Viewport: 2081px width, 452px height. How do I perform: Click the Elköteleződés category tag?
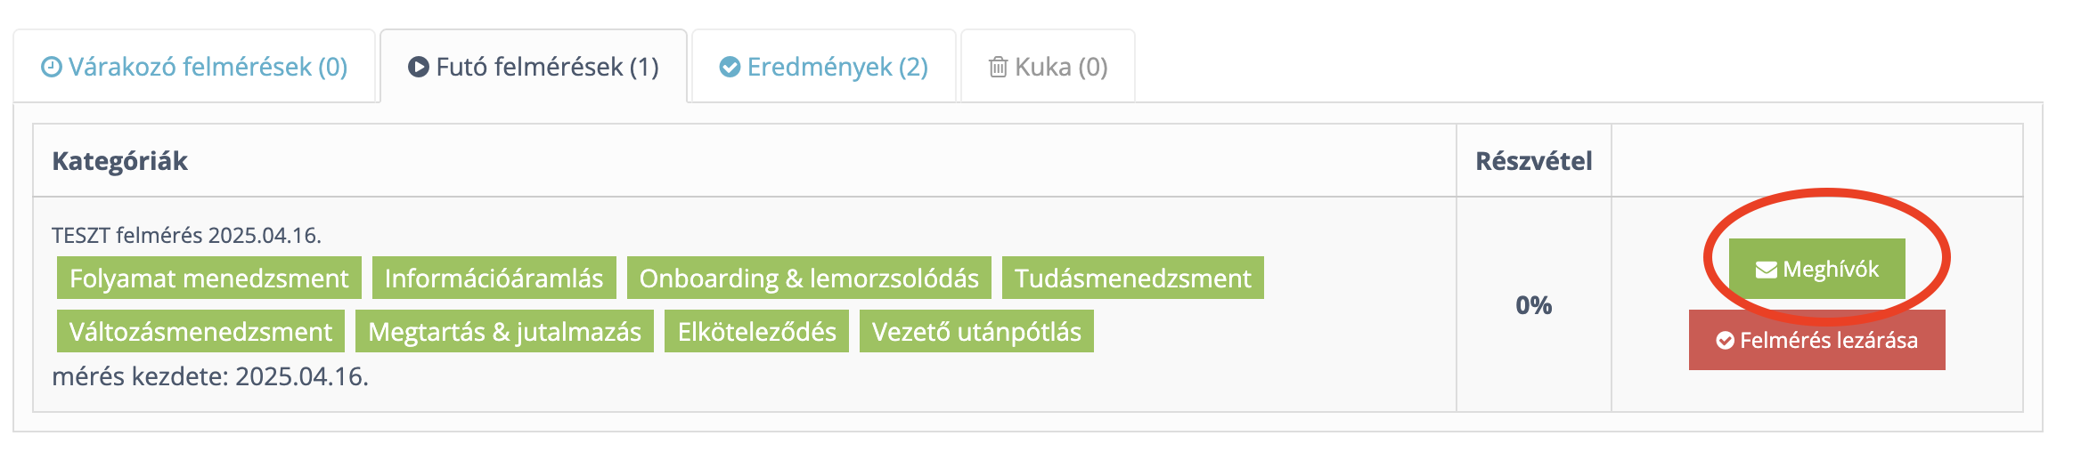(756, 332)
